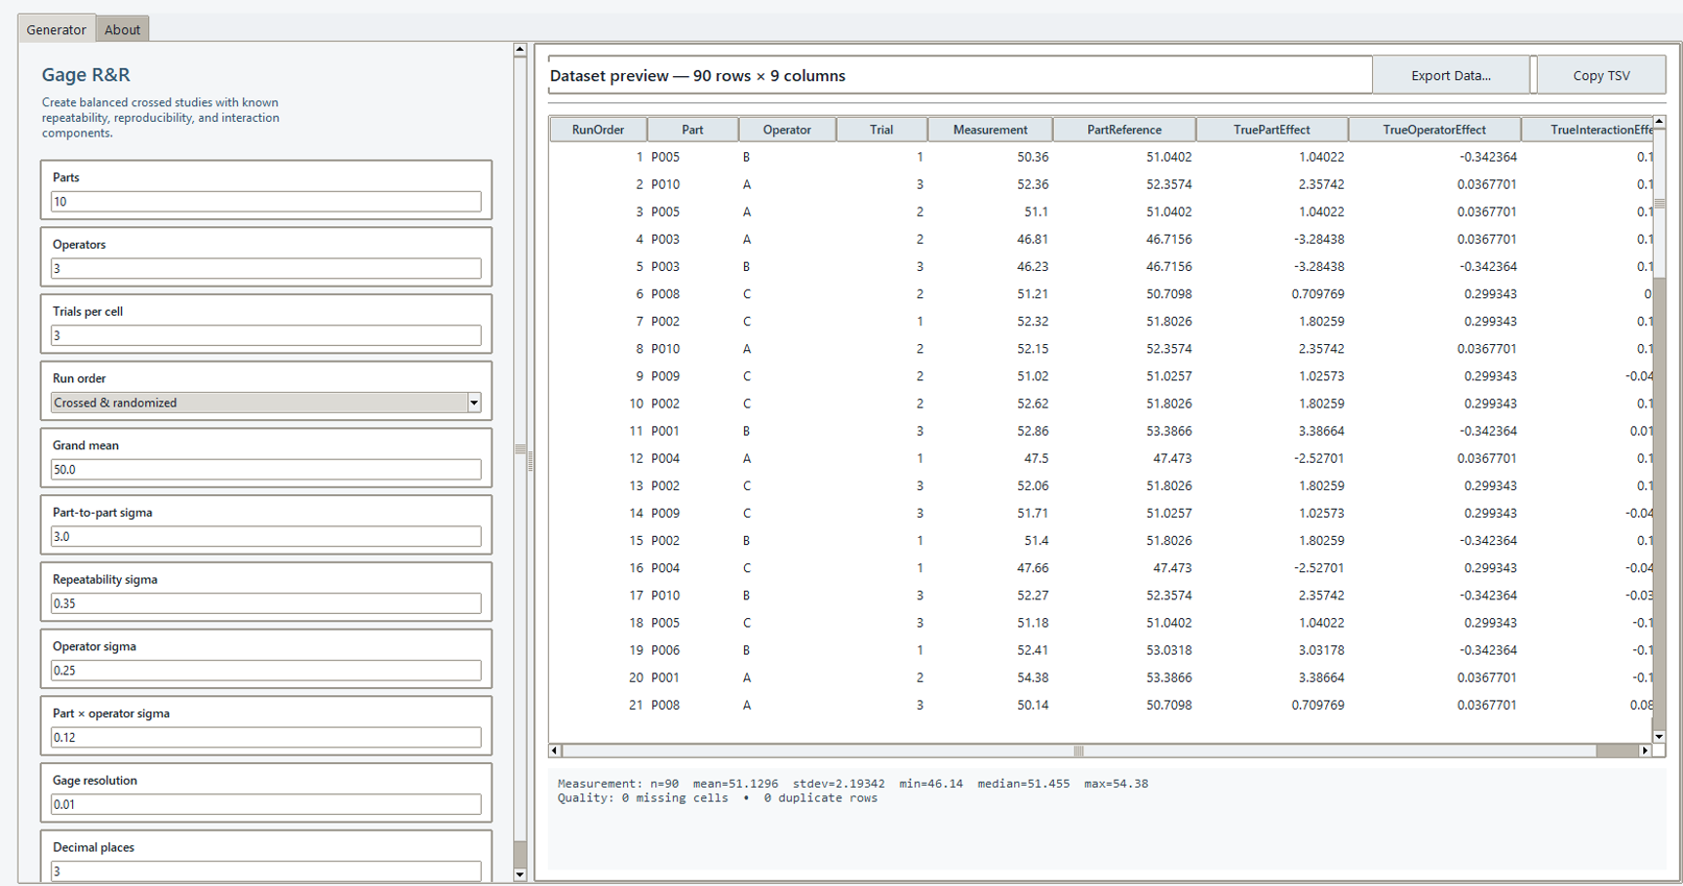The height and width of the screenshot is (886, 1683).
Task: Select measurement 51.4 in row 15
Action: pos(990,540)
